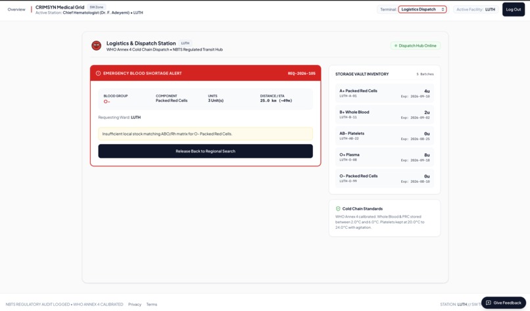Viewport: 530px width, 311px height.
Task: Click the 8u quantity for O+ Plasma
Action: point(427,155)
